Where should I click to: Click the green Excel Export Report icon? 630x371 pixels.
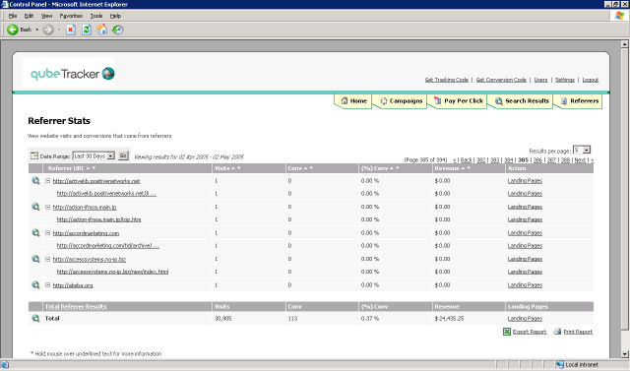pyautogui.click(x=507, y=332)
